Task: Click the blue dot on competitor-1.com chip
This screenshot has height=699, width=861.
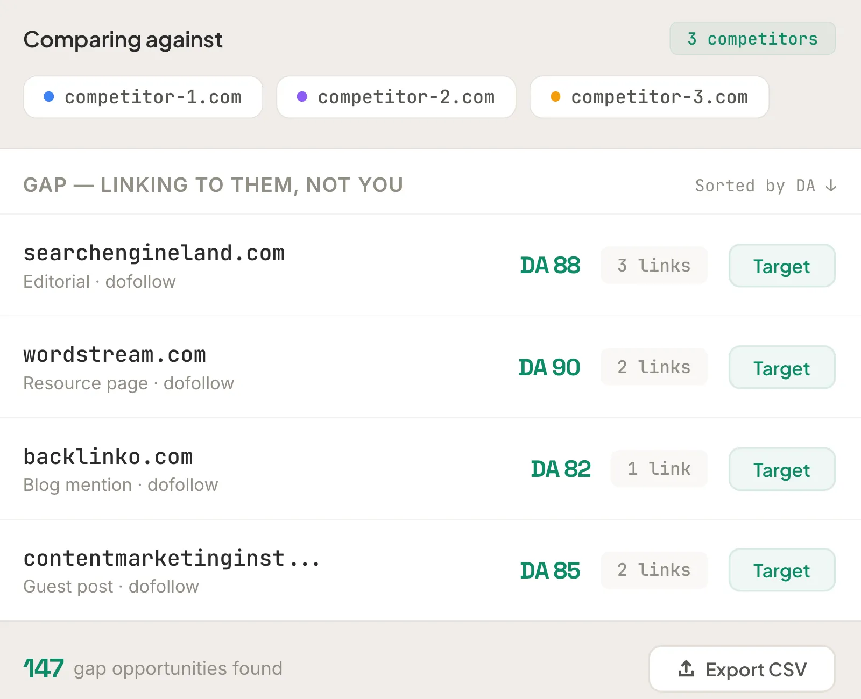Action: 50,97
